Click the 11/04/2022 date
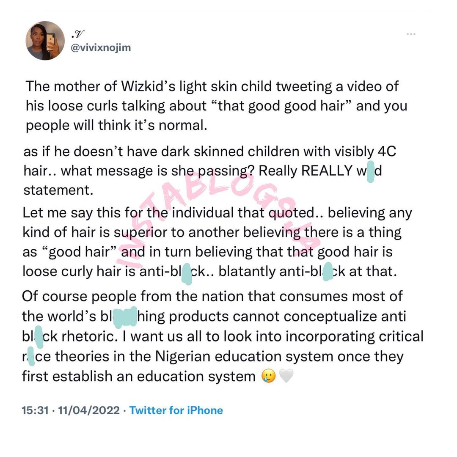 [90, 410]
